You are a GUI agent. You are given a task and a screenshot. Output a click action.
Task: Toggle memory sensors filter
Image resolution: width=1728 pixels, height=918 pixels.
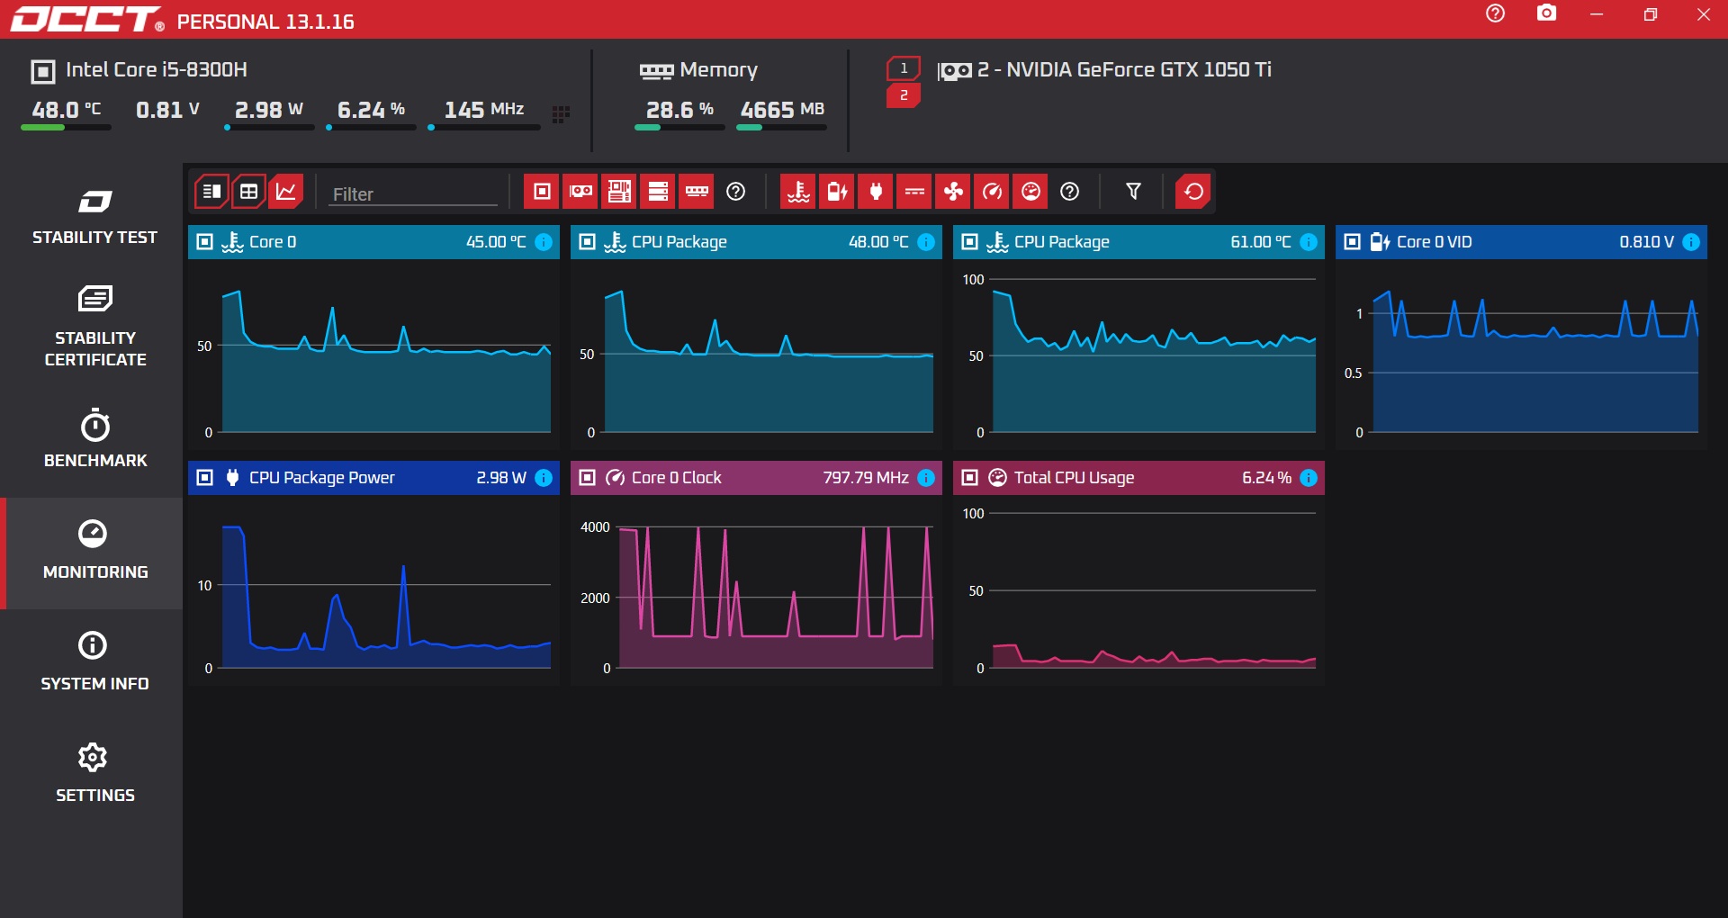coord(697,192)
